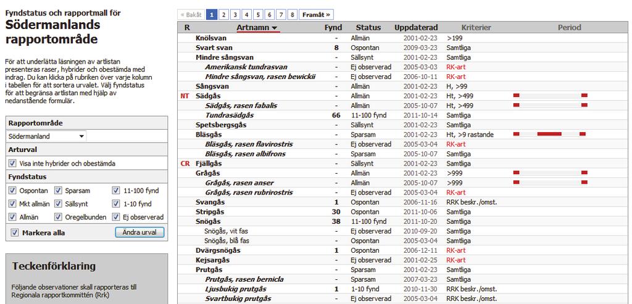
Task: Click the Sädgås period bar
Action: (550, 95)
